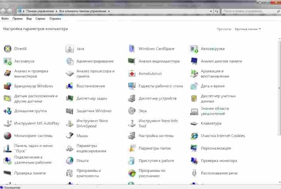Click Анализ видеоадаптера icon
The image size is (281, 189).
(132, 61)
